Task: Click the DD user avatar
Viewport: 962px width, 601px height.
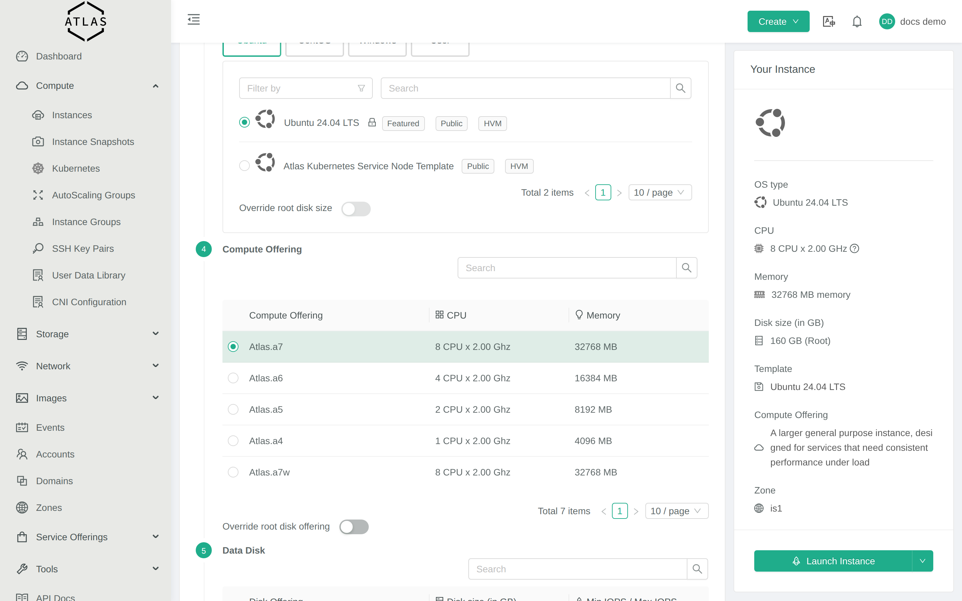Action: tap(887, 21)
